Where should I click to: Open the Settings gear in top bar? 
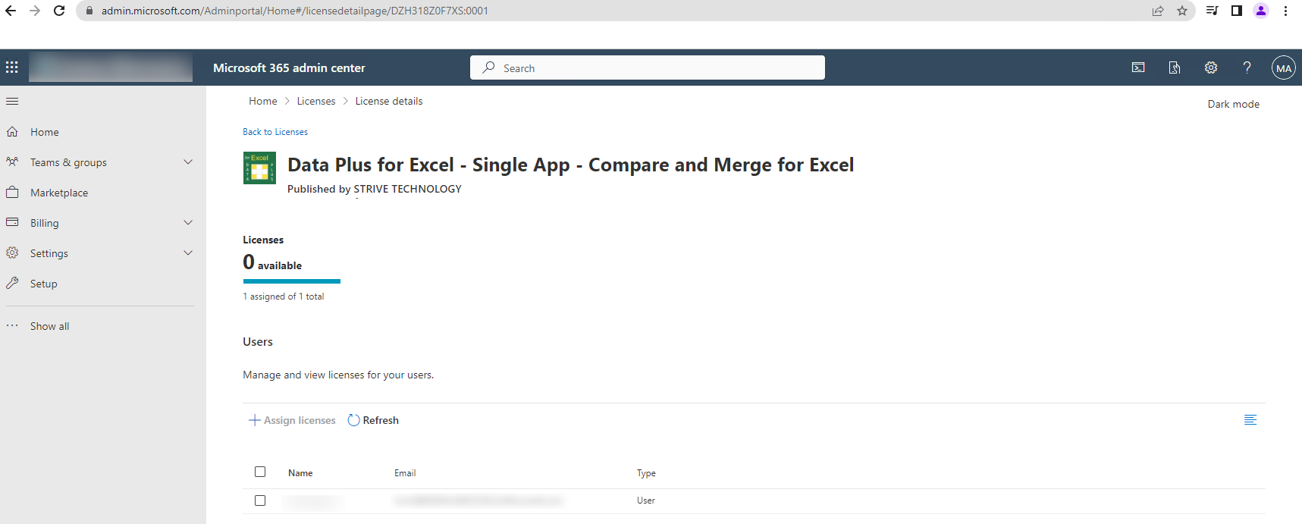[1211, 67]
